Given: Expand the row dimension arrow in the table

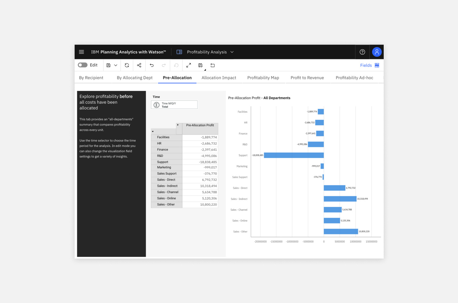Looking at the screenshot, I should tap(153, 132).
